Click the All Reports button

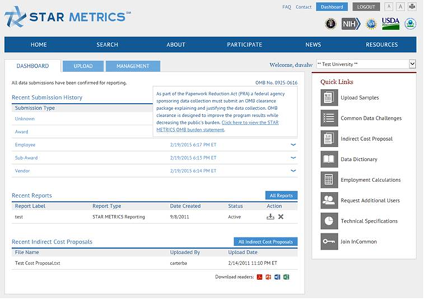click(281, 195)
